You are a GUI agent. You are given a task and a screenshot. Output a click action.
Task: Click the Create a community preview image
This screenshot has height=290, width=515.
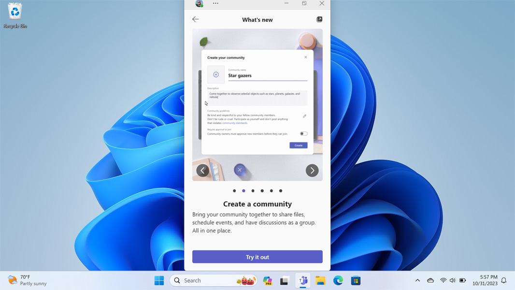257,104
